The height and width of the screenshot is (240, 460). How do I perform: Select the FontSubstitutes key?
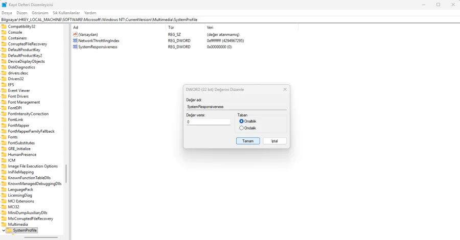click(x=21, y=143)
